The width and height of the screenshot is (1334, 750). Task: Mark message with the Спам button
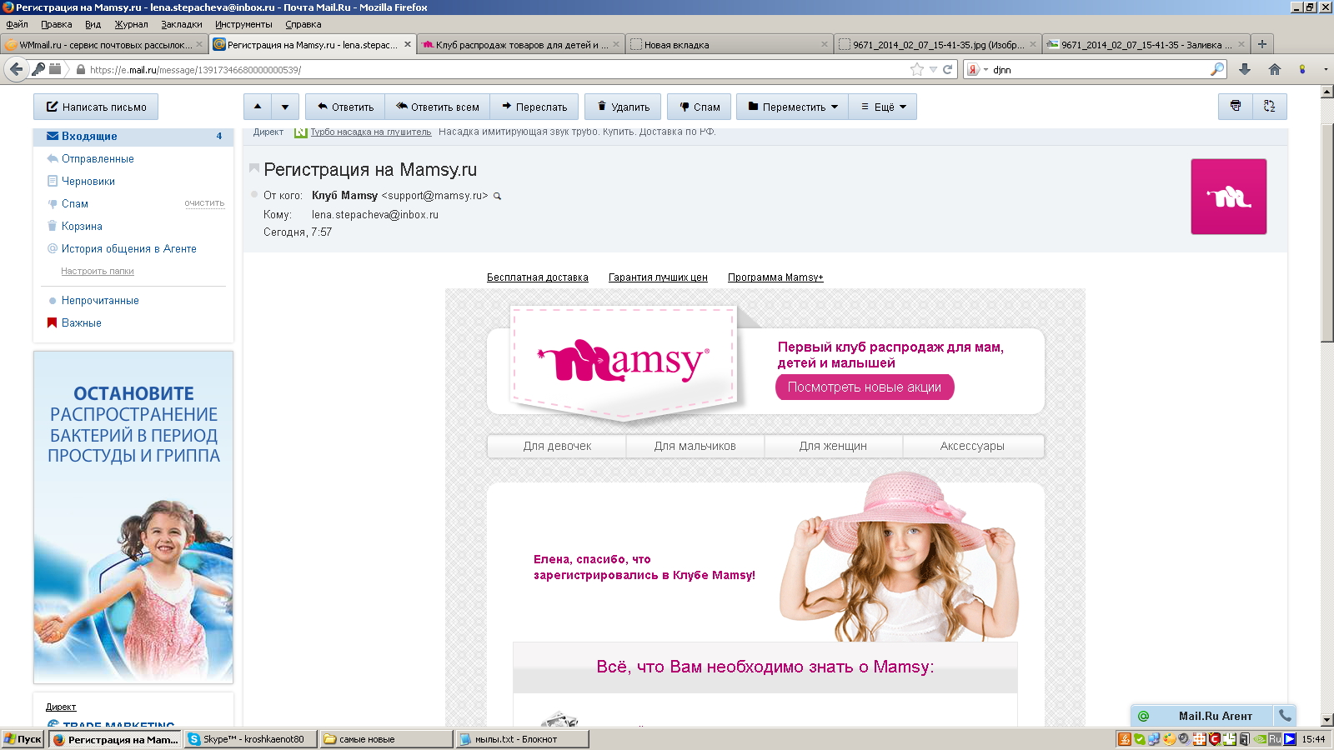pyautogui.click(x=700, y=107)
